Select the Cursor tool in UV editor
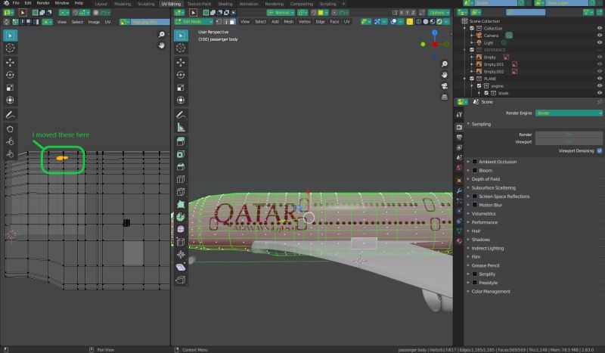The height and width of the screenshot is (353, 605). pos(10,48)
